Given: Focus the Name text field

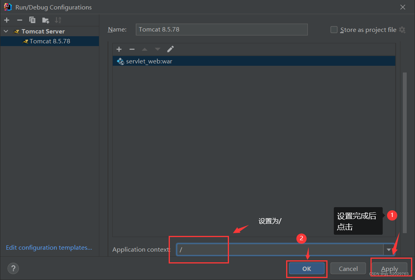Looking at the screenshot, I should pos(222,30).
